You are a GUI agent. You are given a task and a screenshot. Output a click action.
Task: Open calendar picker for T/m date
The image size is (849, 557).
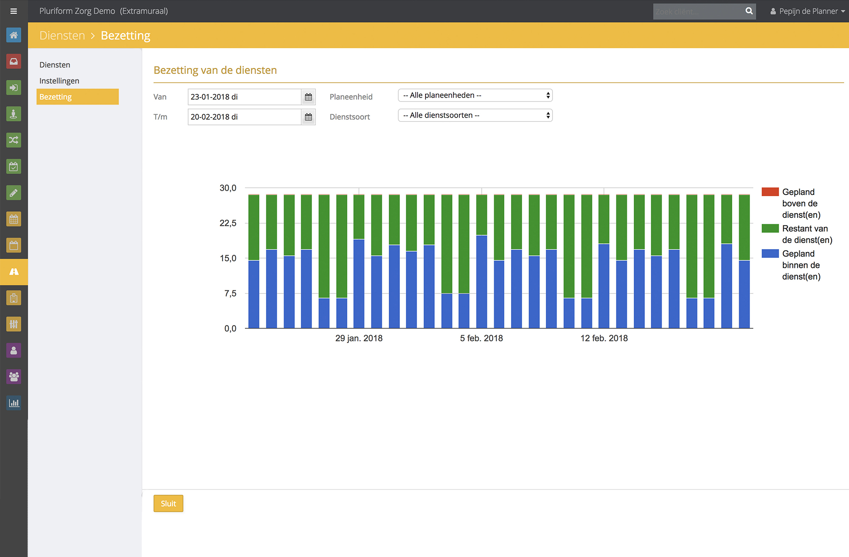point(309,117)
